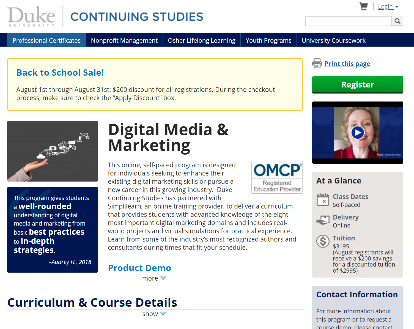The height and width of the screenshot is (329, 414).
Task: Click the Curriculum & Course Details heading
Action: tap(92, 302)
